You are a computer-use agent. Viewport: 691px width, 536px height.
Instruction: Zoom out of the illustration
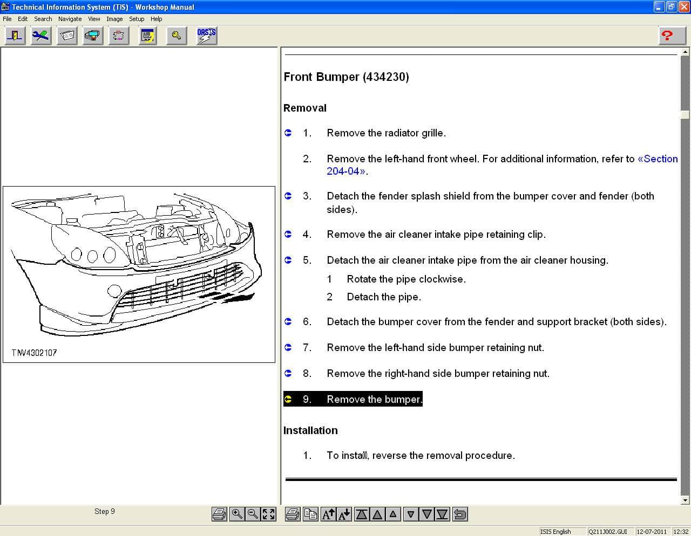(x=252, y=514)
